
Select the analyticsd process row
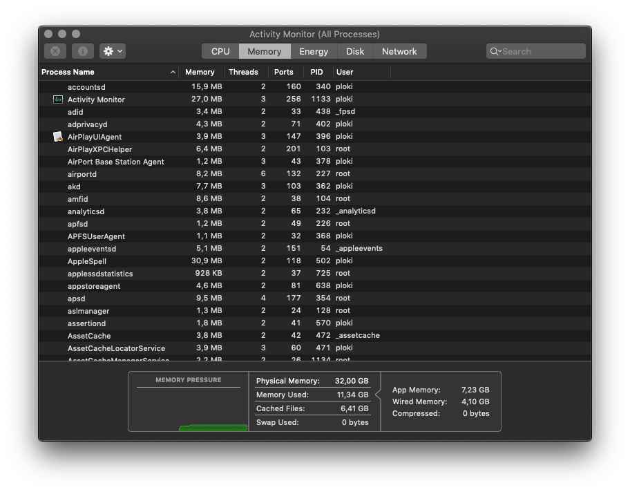[315, 211]
